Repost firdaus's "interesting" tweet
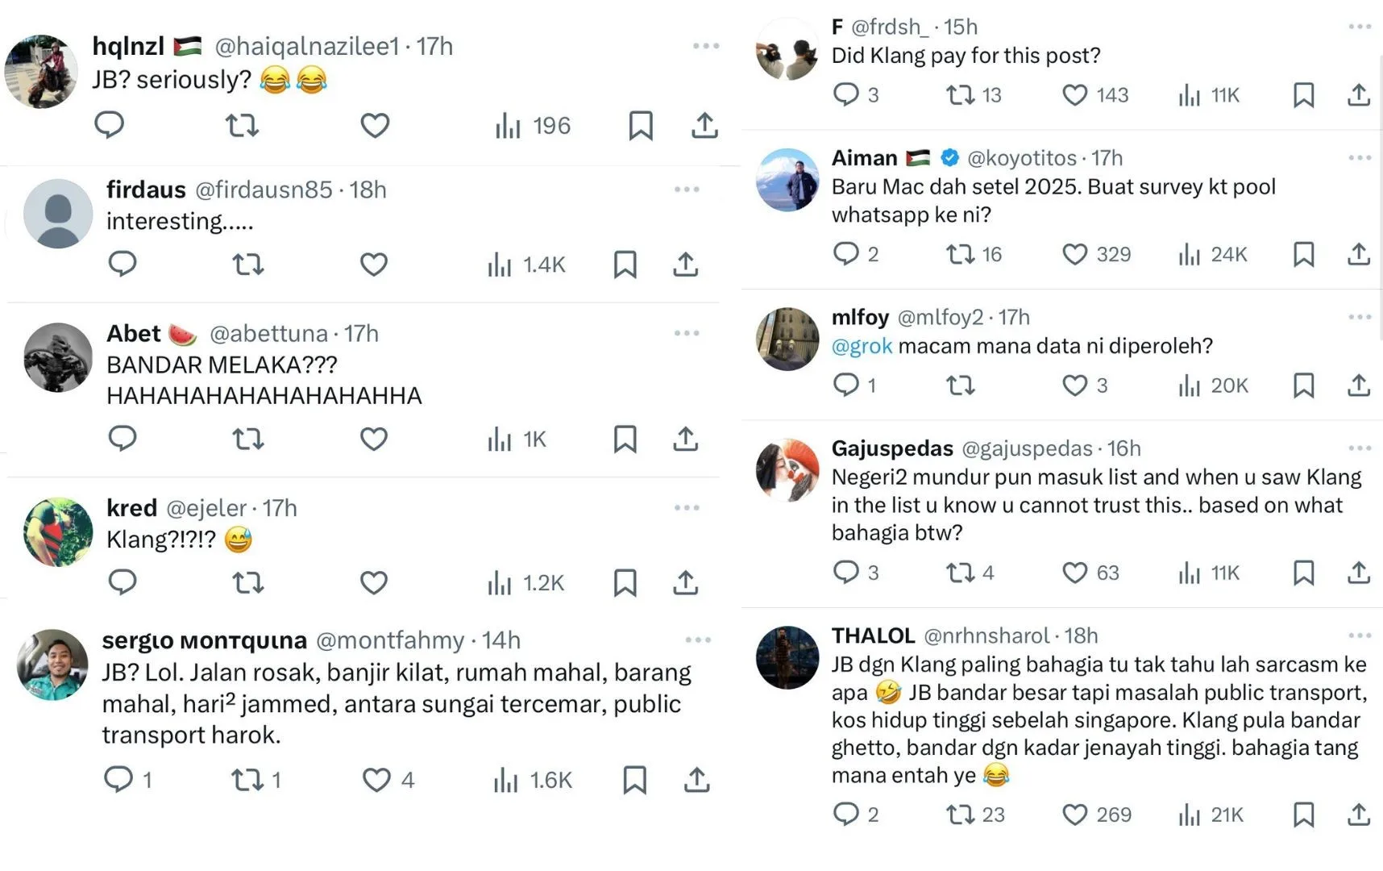Screen dimensions: 1383x871 coord(247,265)
